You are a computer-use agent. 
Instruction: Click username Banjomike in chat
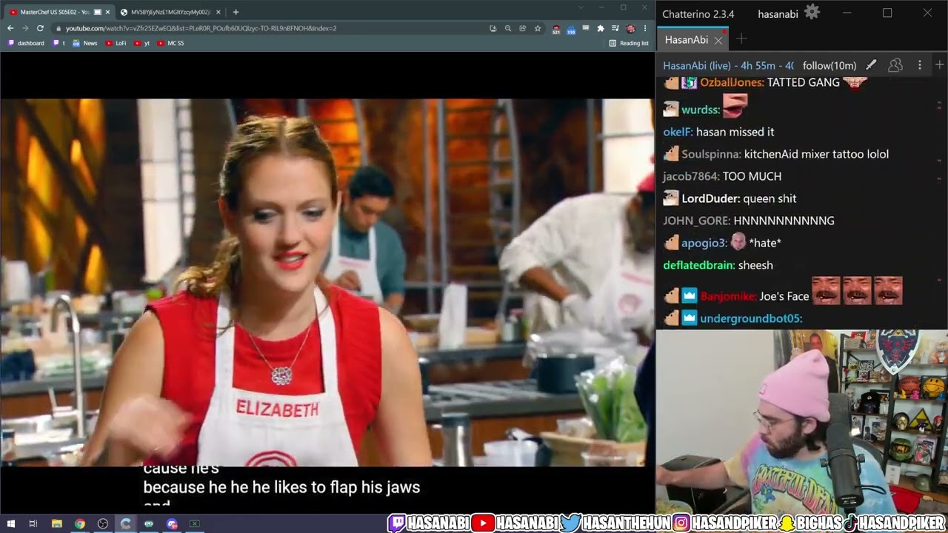[728, 296]
